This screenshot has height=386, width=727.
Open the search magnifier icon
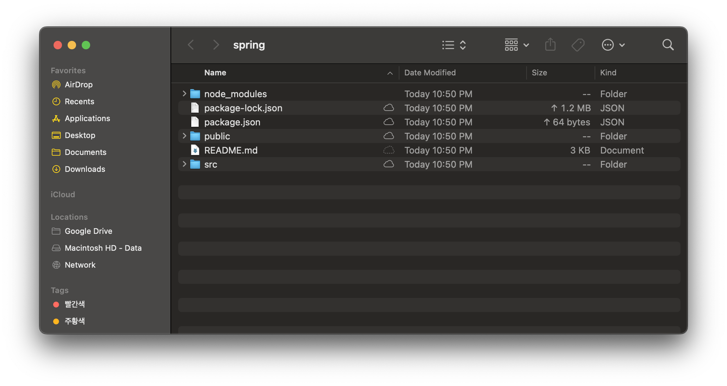668,45
